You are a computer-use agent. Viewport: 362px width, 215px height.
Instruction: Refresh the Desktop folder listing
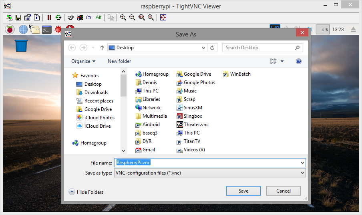pyautogui.click(x=212, y=48)
